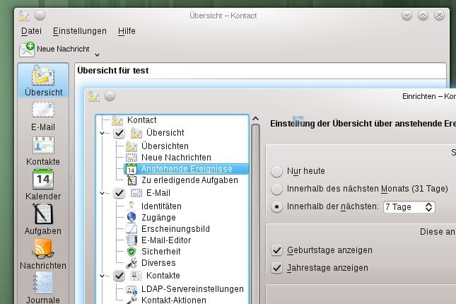The width and height of the screenshot is (456, 304).
Task: Toggle the Übersicht component checkbox
Action: [119, 133]
